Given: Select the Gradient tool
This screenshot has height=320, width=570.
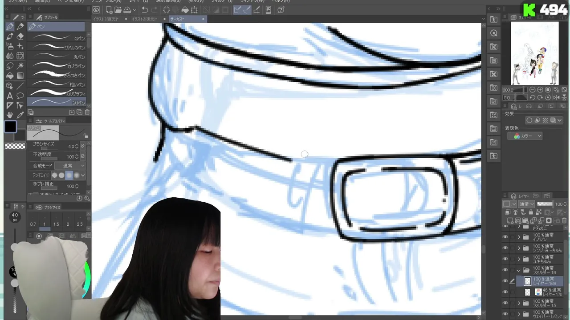Looking at the screenshot, I should tap(20, 76).
